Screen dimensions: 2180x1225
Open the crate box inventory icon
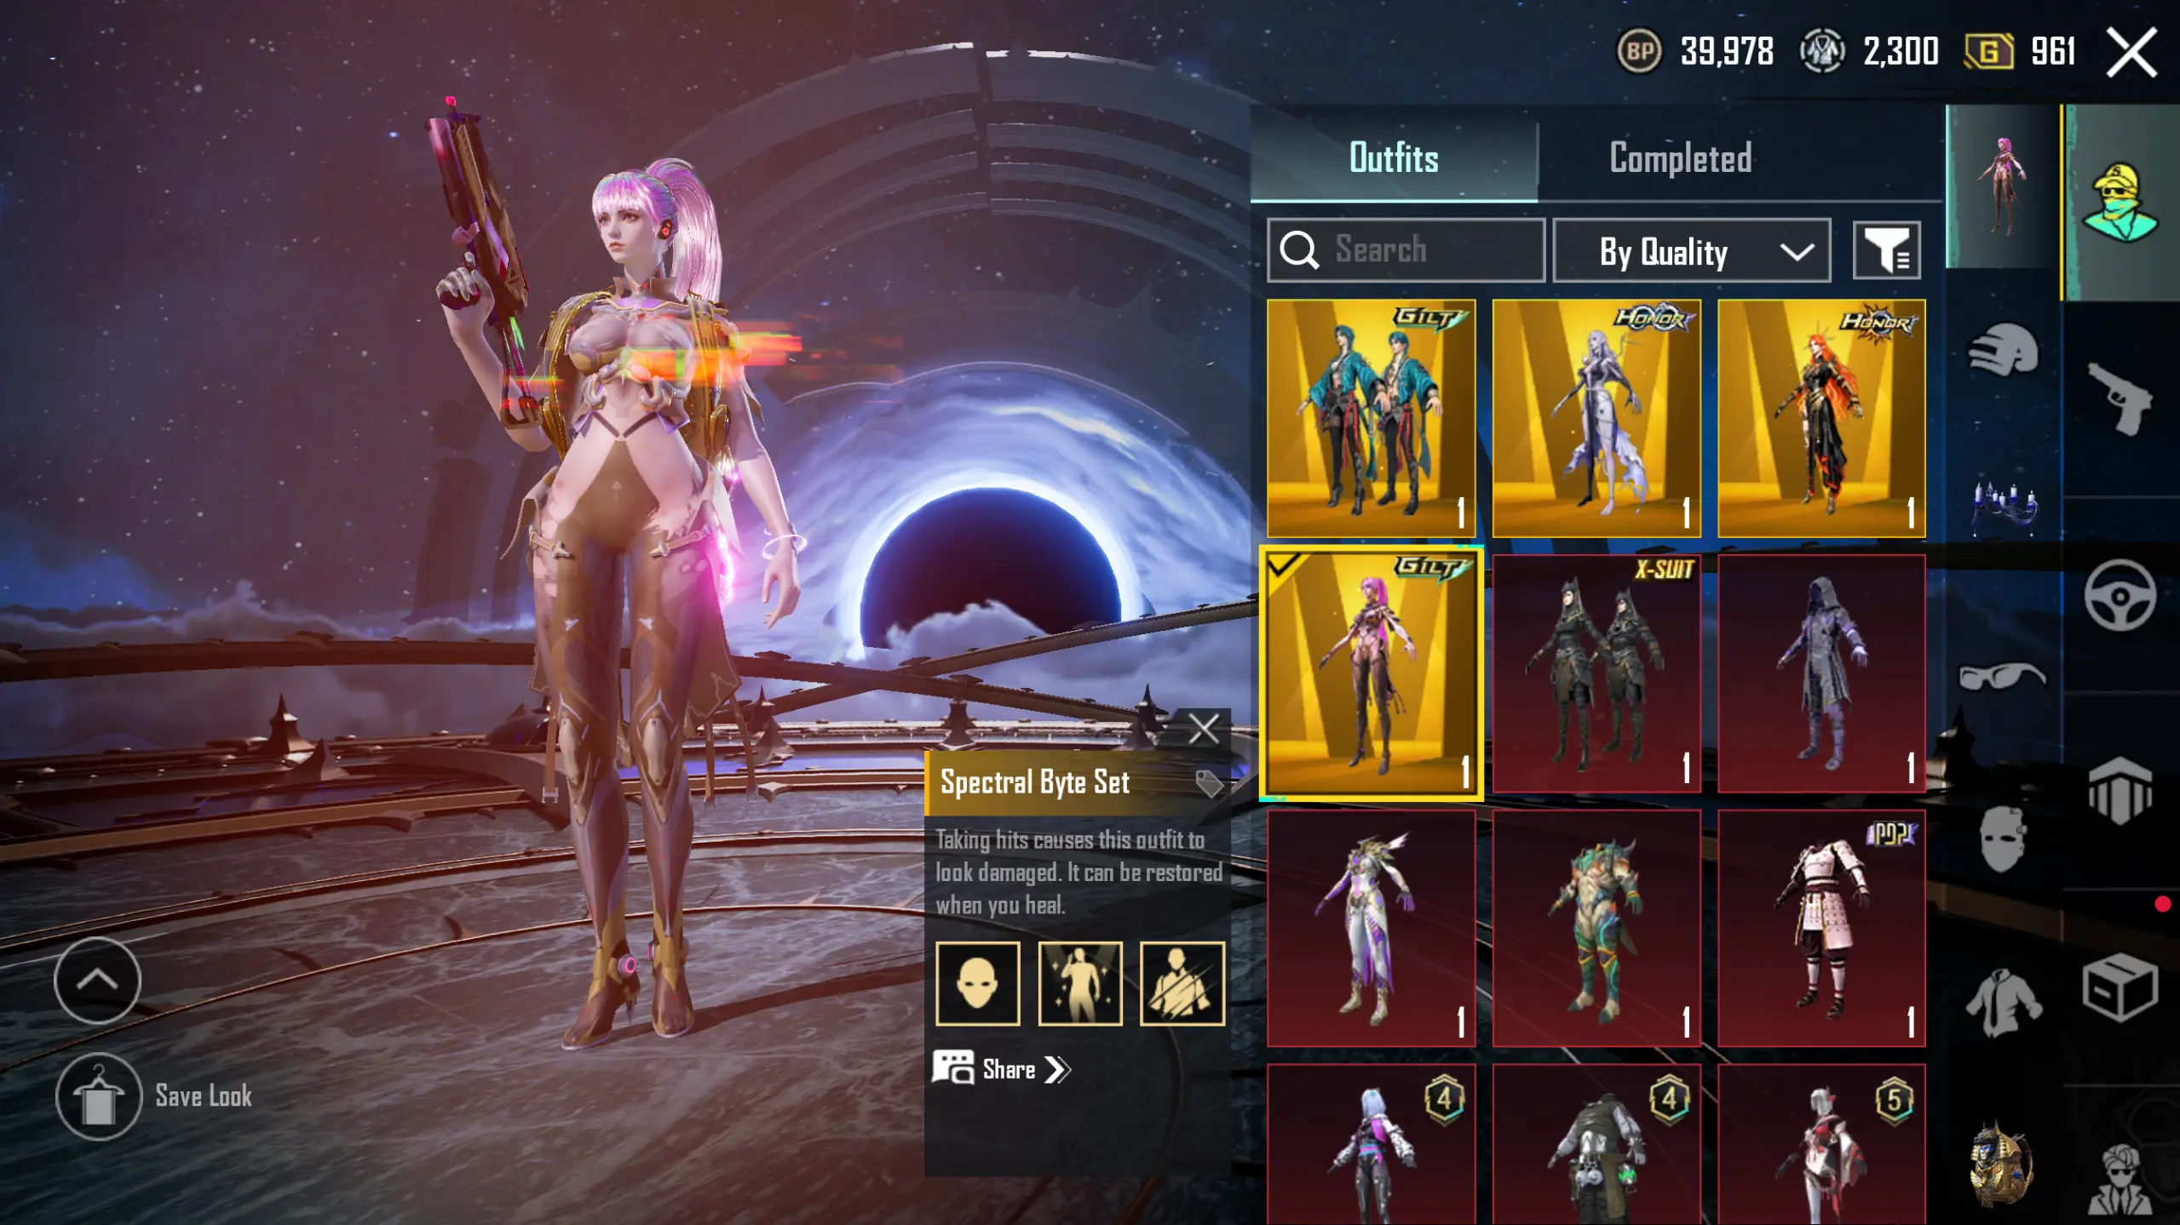(x=2120, y=987)
